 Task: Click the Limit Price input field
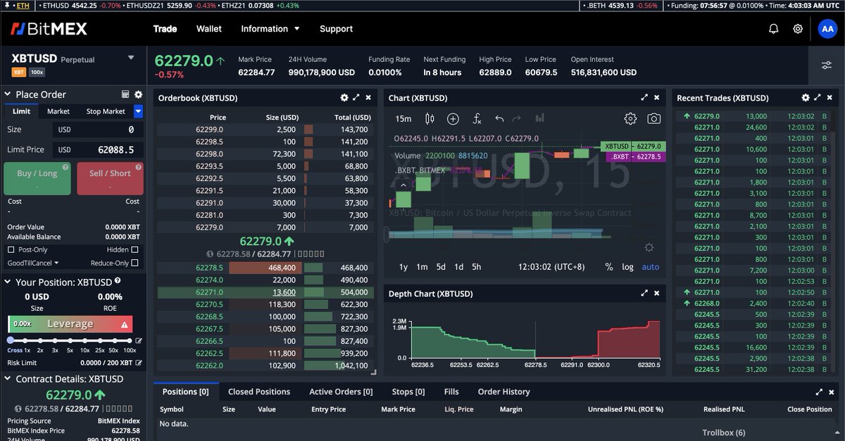point(98,149)
